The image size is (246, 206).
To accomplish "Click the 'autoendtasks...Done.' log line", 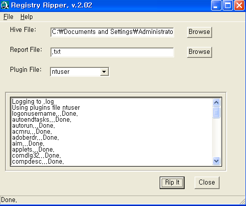I will tap(41, 120).
